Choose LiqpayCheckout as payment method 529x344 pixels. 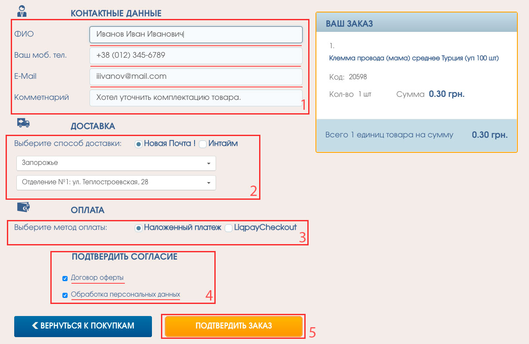pyautogui.click(x=228, y=228)
